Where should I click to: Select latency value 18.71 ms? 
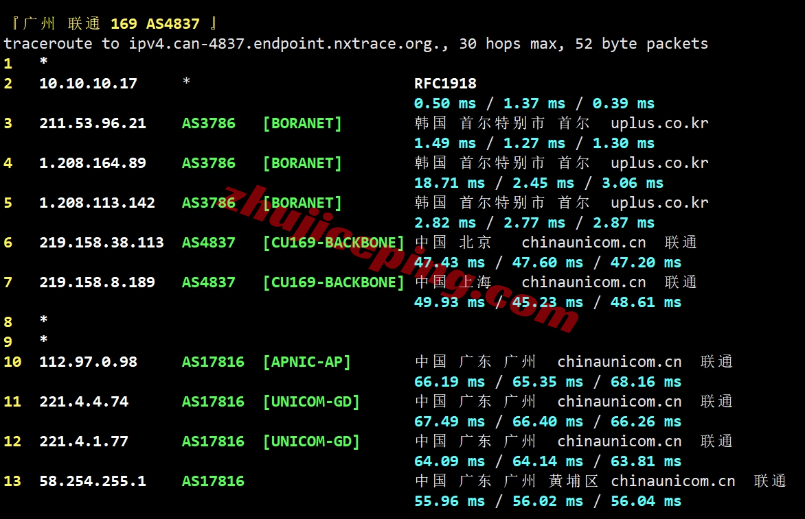point(449,184)
